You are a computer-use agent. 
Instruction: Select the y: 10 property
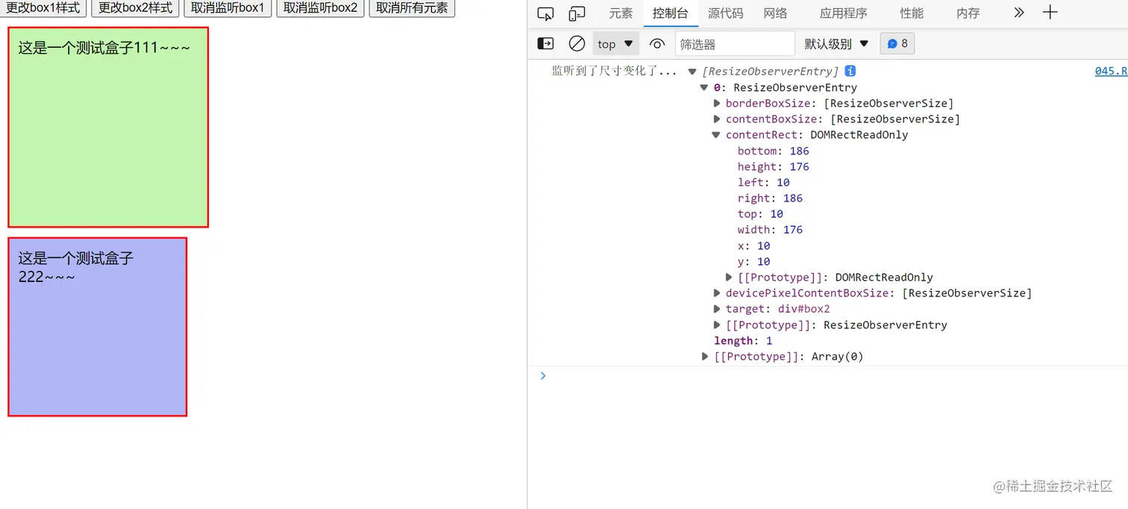[x=753, y=262]
